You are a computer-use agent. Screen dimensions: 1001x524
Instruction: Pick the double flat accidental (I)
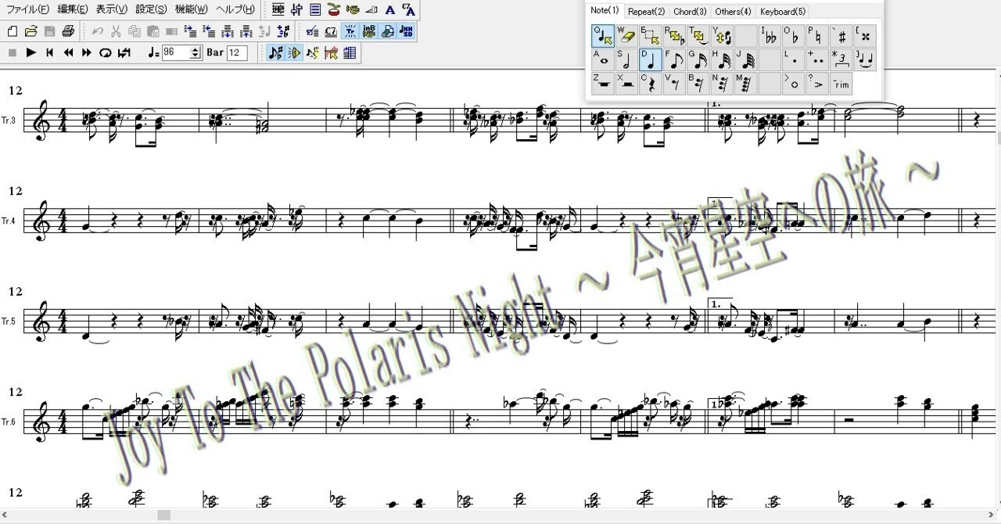(770, 36)
